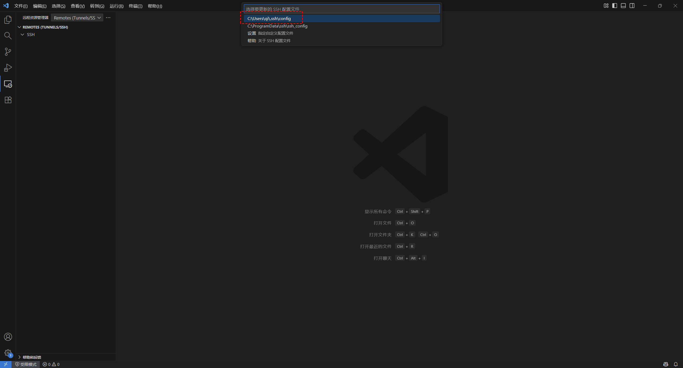The image size is (683, 368).
Task: Open the Extensions view icon
Action: 8,100
